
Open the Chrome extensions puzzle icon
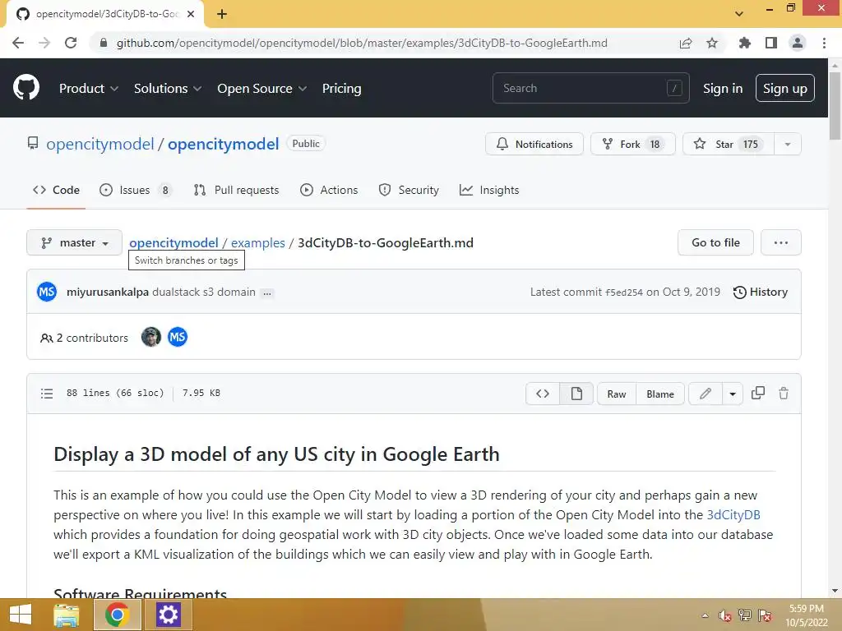click(x=744, y=43)
